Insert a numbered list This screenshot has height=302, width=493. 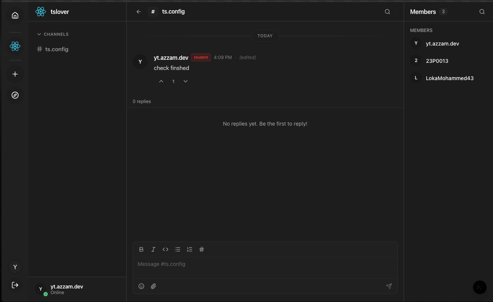pos(190,249)
